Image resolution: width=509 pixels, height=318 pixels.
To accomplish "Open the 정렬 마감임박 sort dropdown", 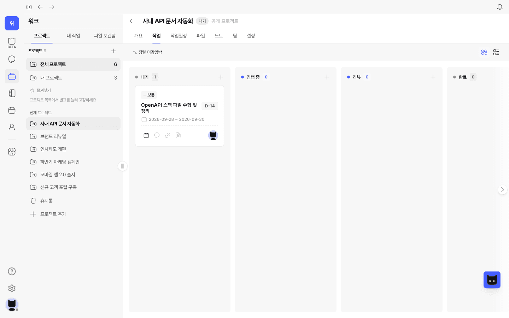I will click(x=147, y=52).
